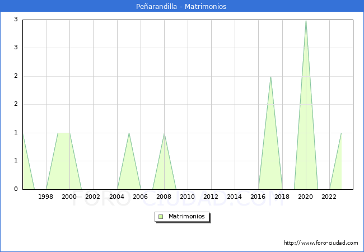Click the tallest peak at year 2020
Viewport: 364px width, 252px height.
click(x=306, y=21)
